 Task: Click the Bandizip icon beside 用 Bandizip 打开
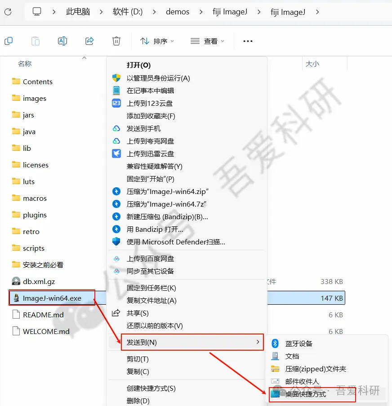pos(116,229)
